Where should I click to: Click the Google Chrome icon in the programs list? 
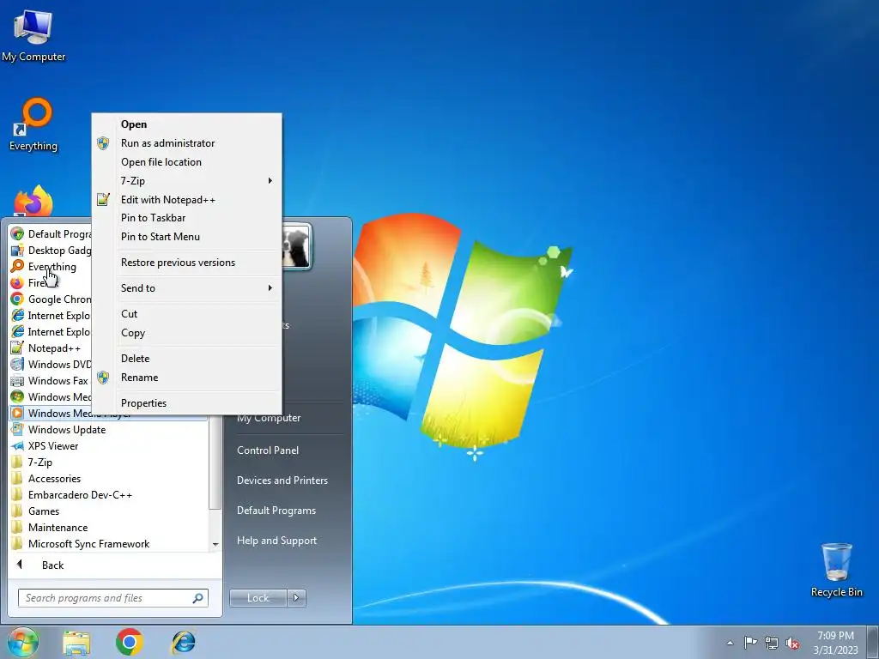coord(17,299)
